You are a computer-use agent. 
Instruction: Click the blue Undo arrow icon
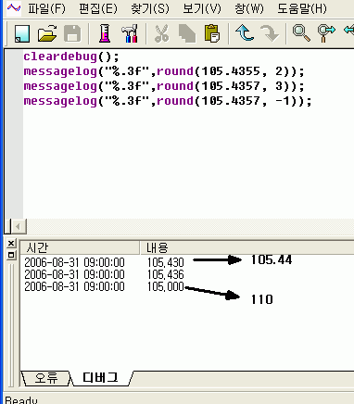pos(245,33)
